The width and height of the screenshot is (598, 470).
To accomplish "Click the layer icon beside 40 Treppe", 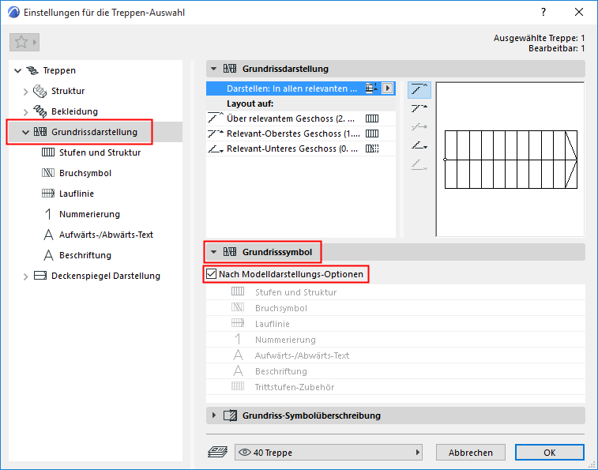I will (x=218, y=452).
